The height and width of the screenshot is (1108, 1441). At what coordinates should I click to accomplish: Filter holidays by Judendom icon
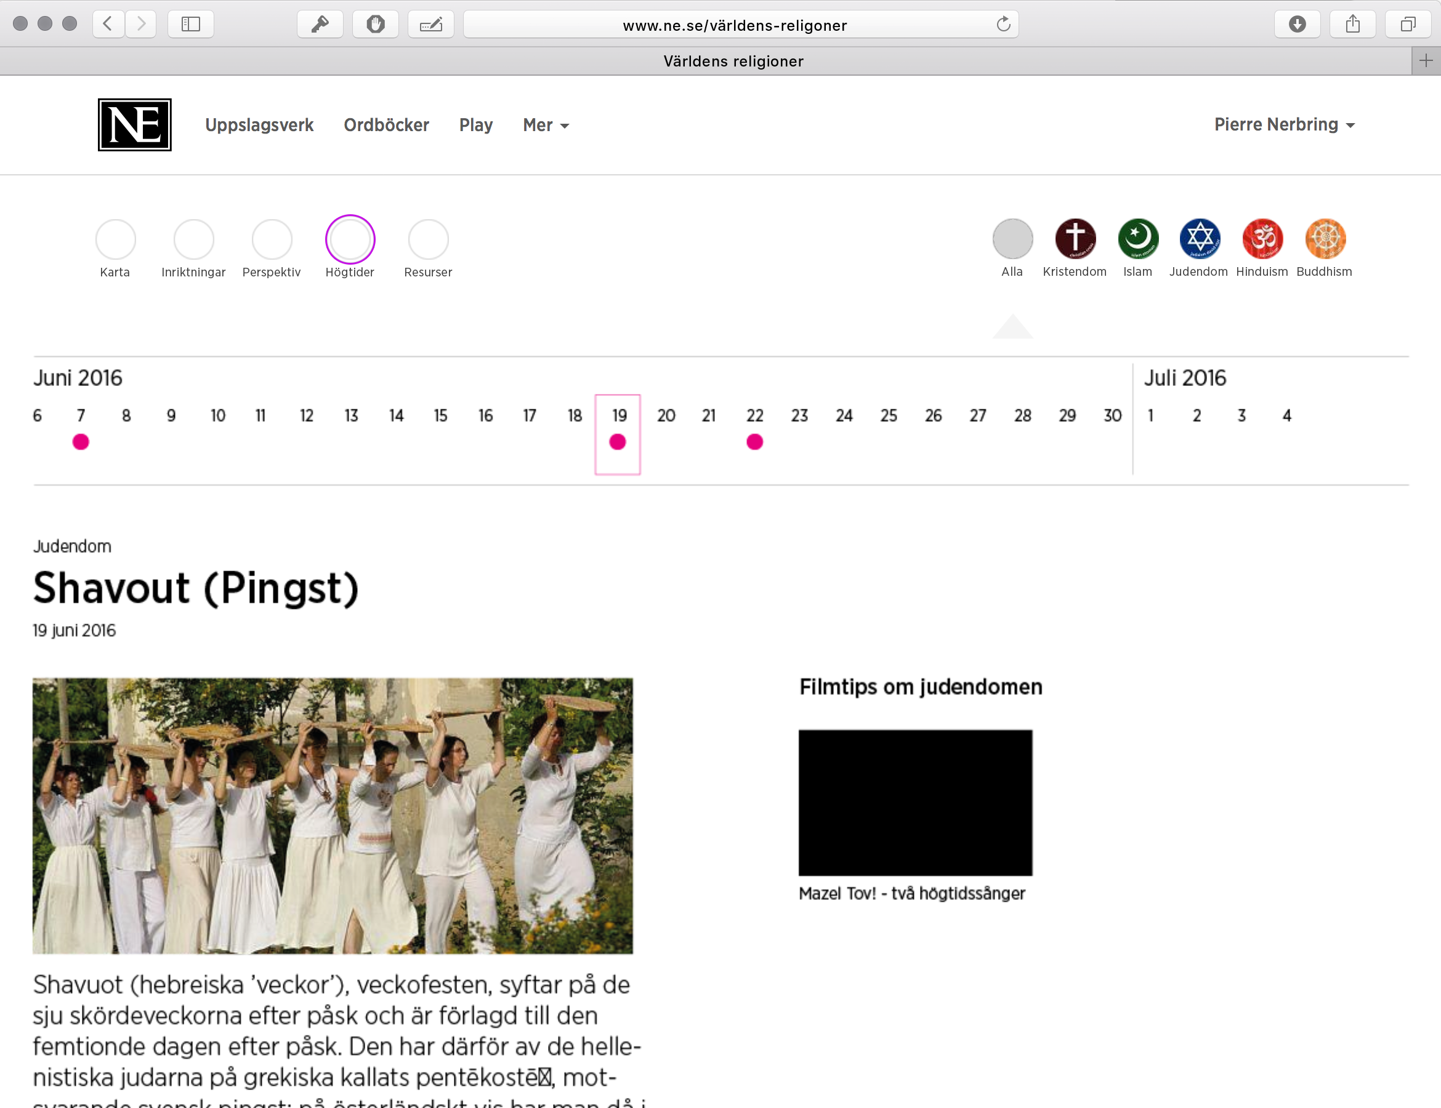pyautogui.click(x=1199, y=239)
